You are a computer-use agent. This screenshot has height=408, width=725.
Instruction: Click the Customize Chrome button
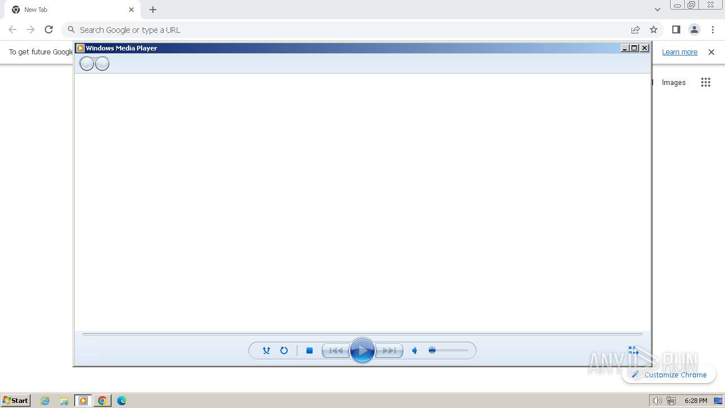coord(669,375)
